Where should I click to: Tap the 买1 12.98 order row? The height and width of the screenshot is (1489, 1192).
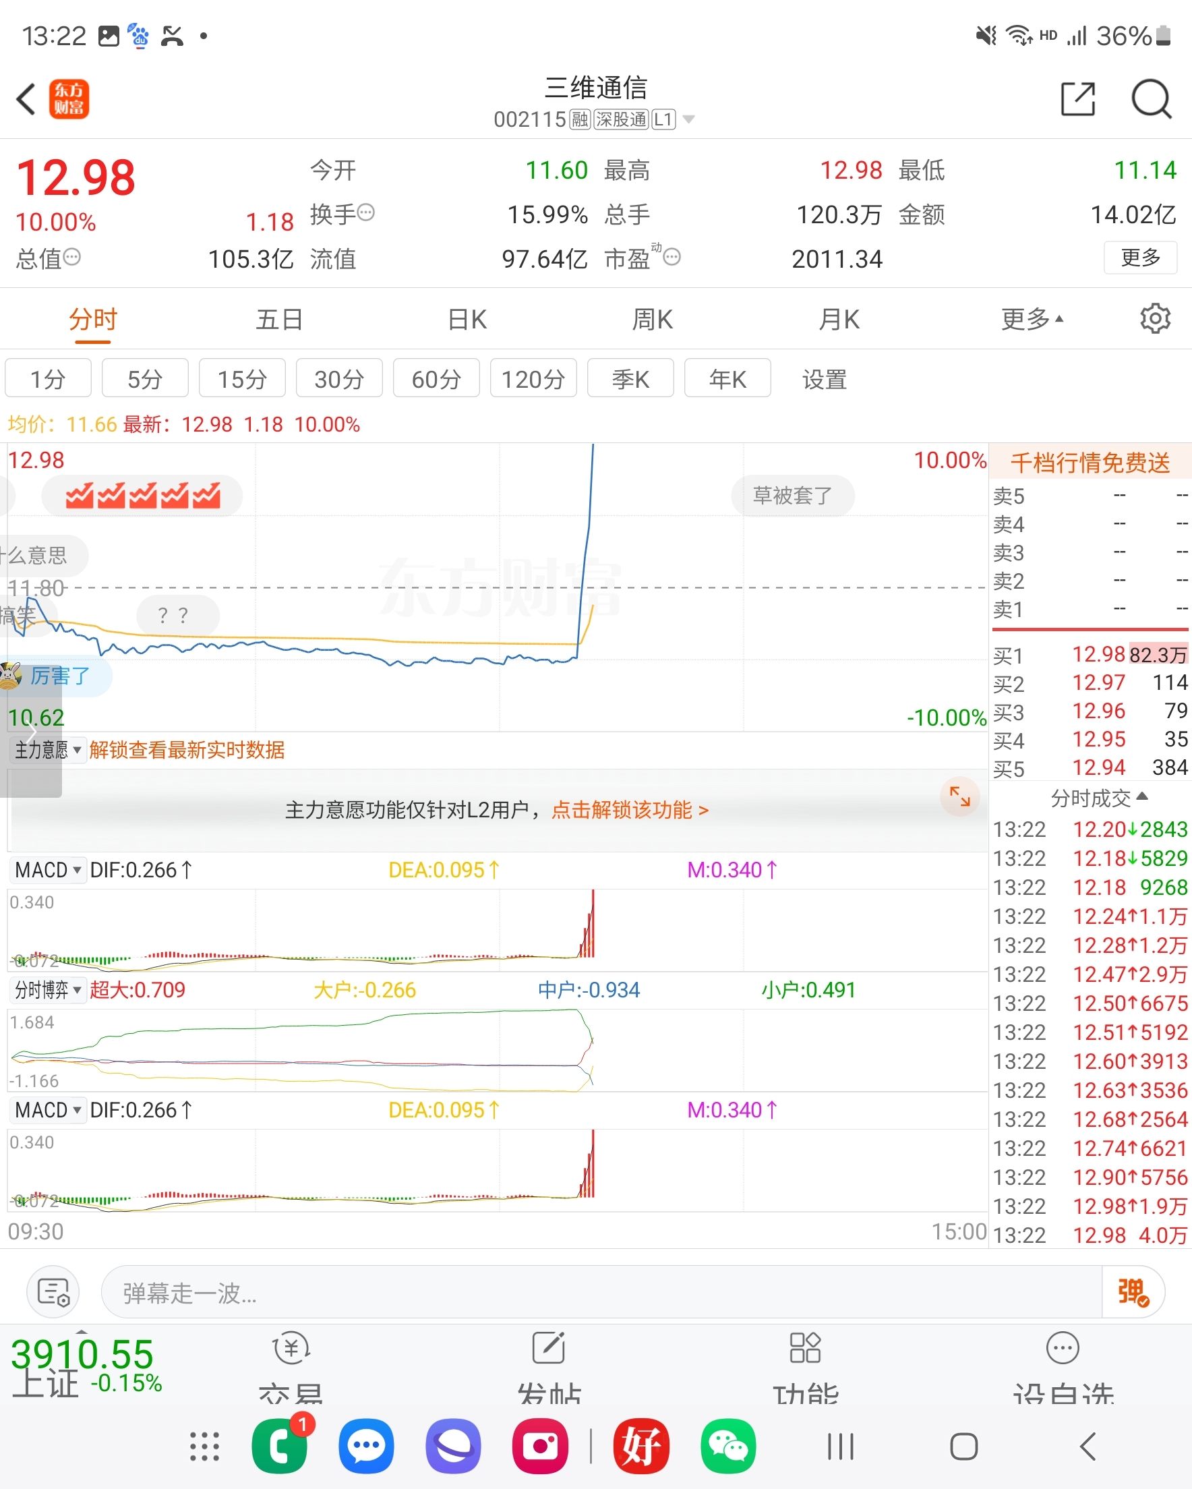1090,654
